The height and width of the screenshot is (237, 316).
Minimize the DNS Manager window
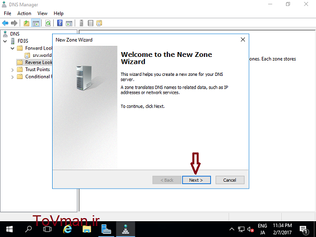tap(270, 4)
